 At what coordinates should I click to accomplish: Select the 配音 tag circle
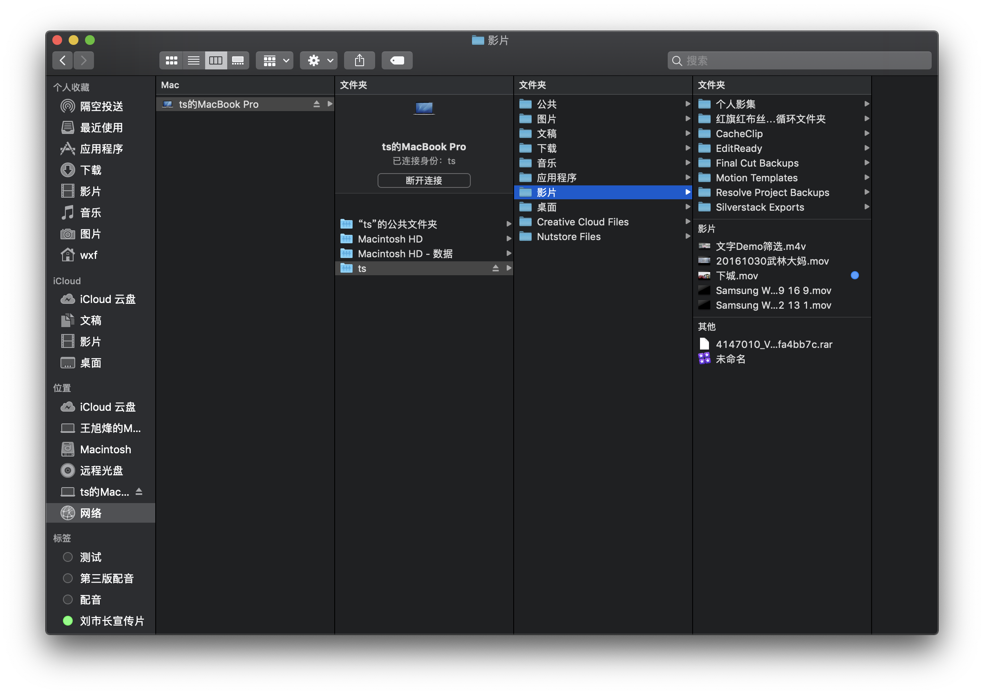(68, 599)
